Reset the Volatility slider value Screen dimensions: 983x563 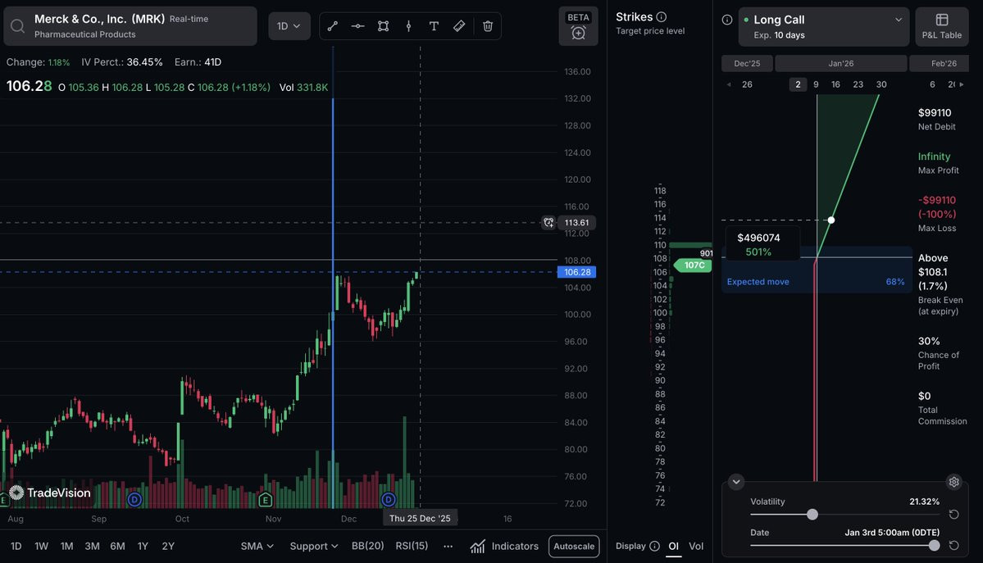tap(953, 514)
